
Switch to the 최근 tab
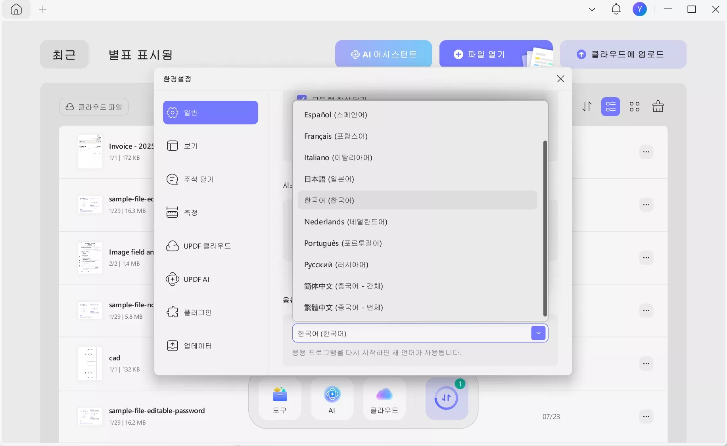point(64,54)
